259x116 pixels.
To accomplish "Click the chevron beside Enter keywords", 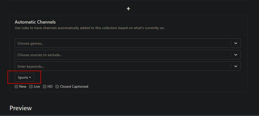I will [235, 66].
